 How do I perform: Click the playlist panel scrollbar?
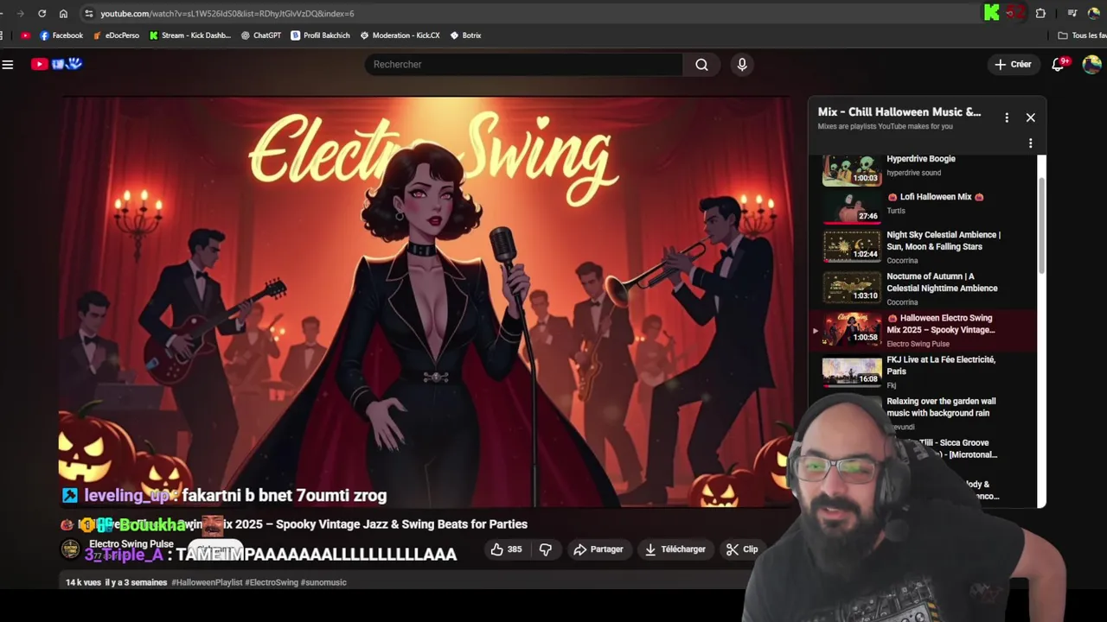coord(1041,226)
